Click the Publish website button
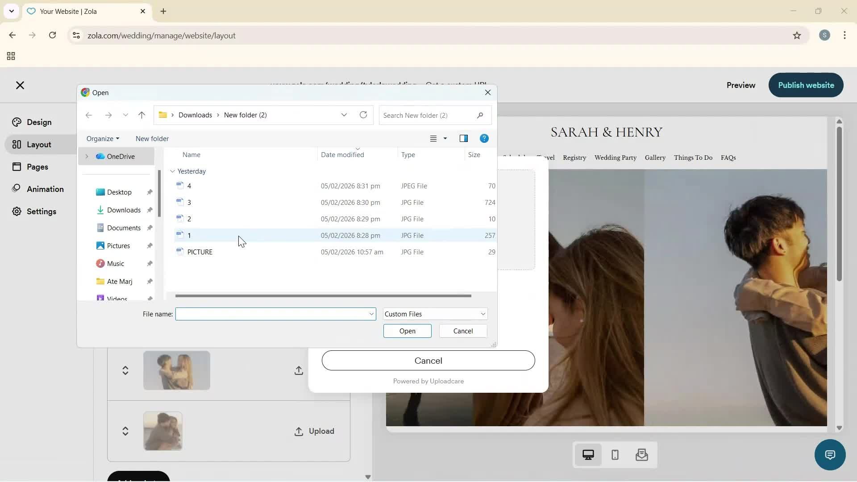This screenshot has width=857, height=482. (806, 85)
